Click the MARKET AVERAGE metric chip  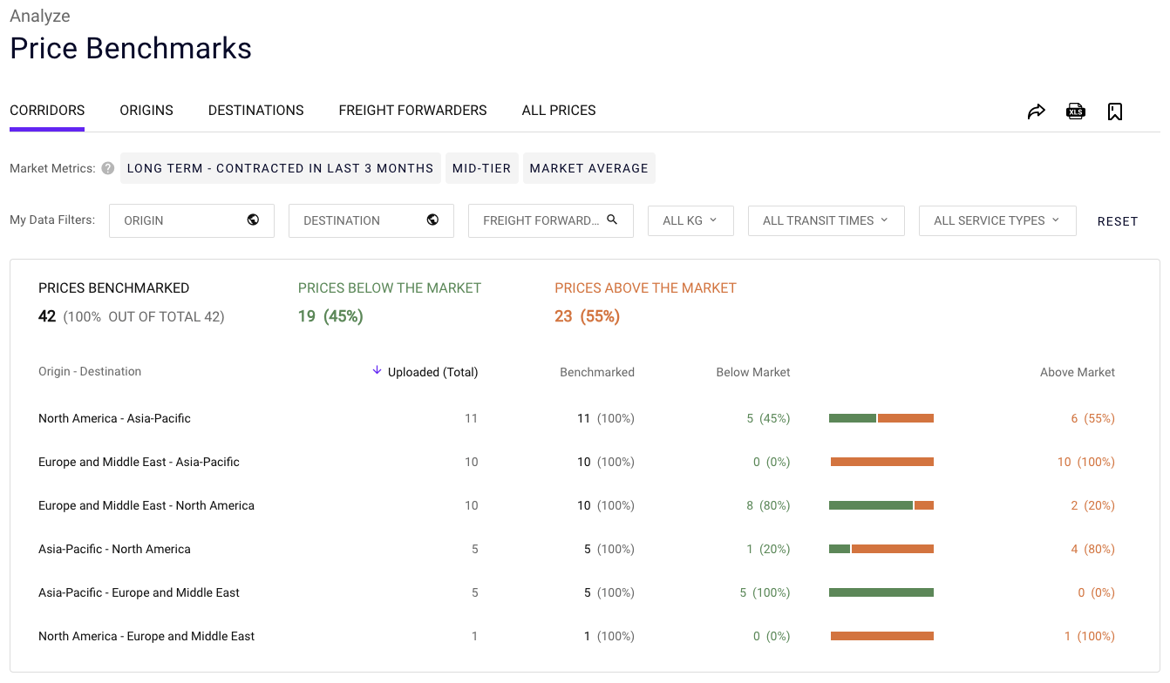(588, 168)
